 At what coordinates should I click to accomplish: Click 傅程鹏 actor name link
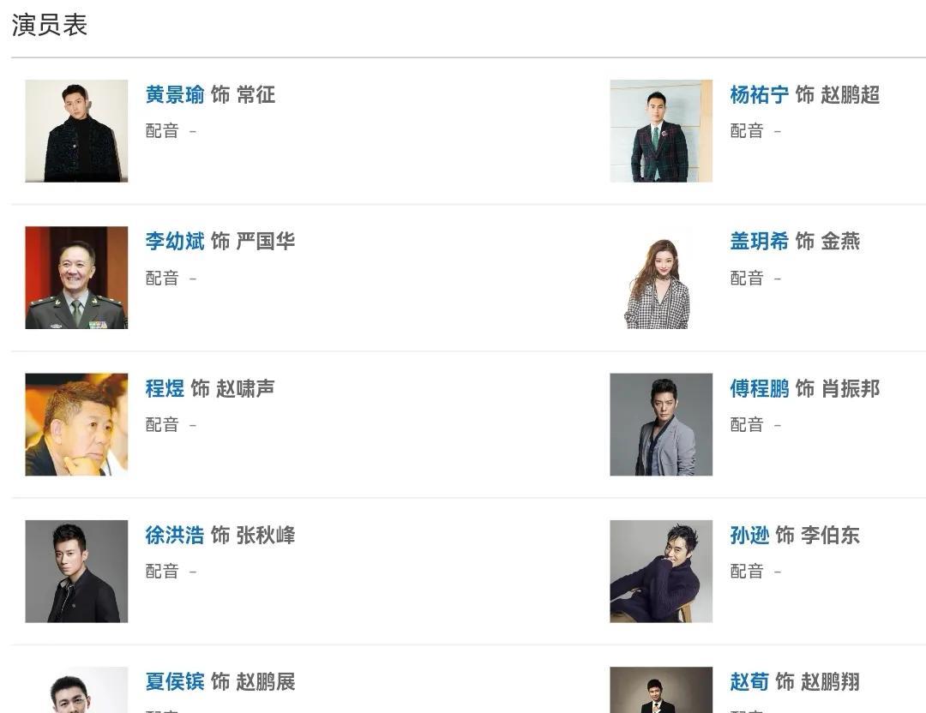(759, 389)
